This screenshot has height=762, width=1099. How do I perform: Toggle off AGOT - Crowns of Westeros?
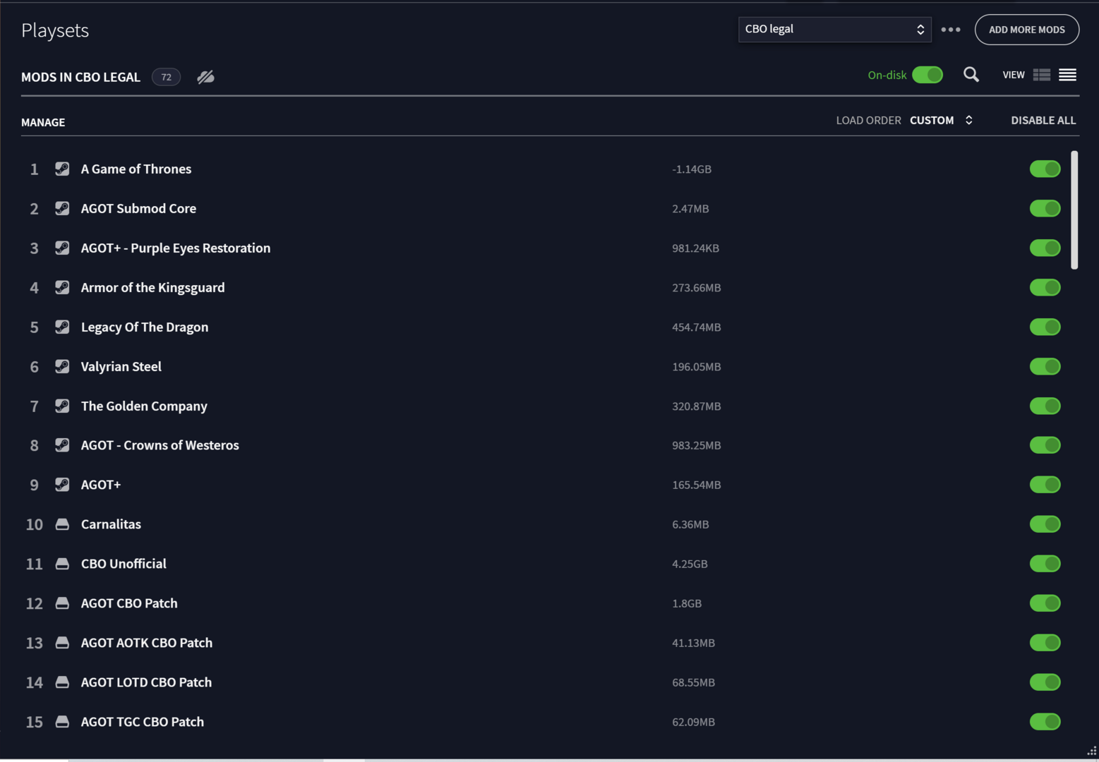point(1045,445)
